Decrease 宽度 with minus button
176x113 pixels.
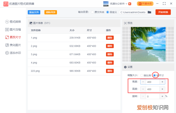pos(143,82)
